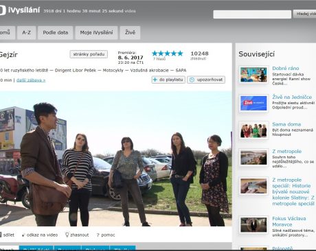The image size is (316, 251).
Task: Click the sdílet share icon
Action: [1, 235]
